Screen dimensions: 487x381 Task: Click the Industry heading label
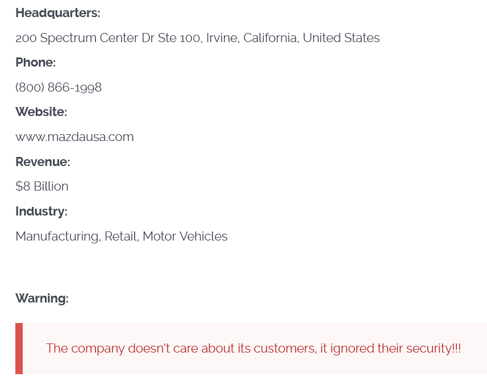point(41,212)
